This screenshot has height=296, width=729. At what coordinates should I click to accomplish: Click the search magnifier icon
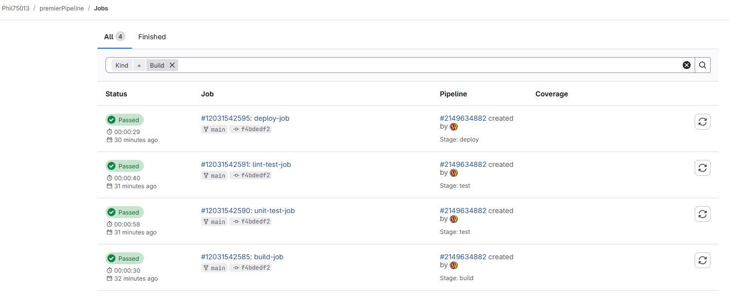click(x=702, y=65)
